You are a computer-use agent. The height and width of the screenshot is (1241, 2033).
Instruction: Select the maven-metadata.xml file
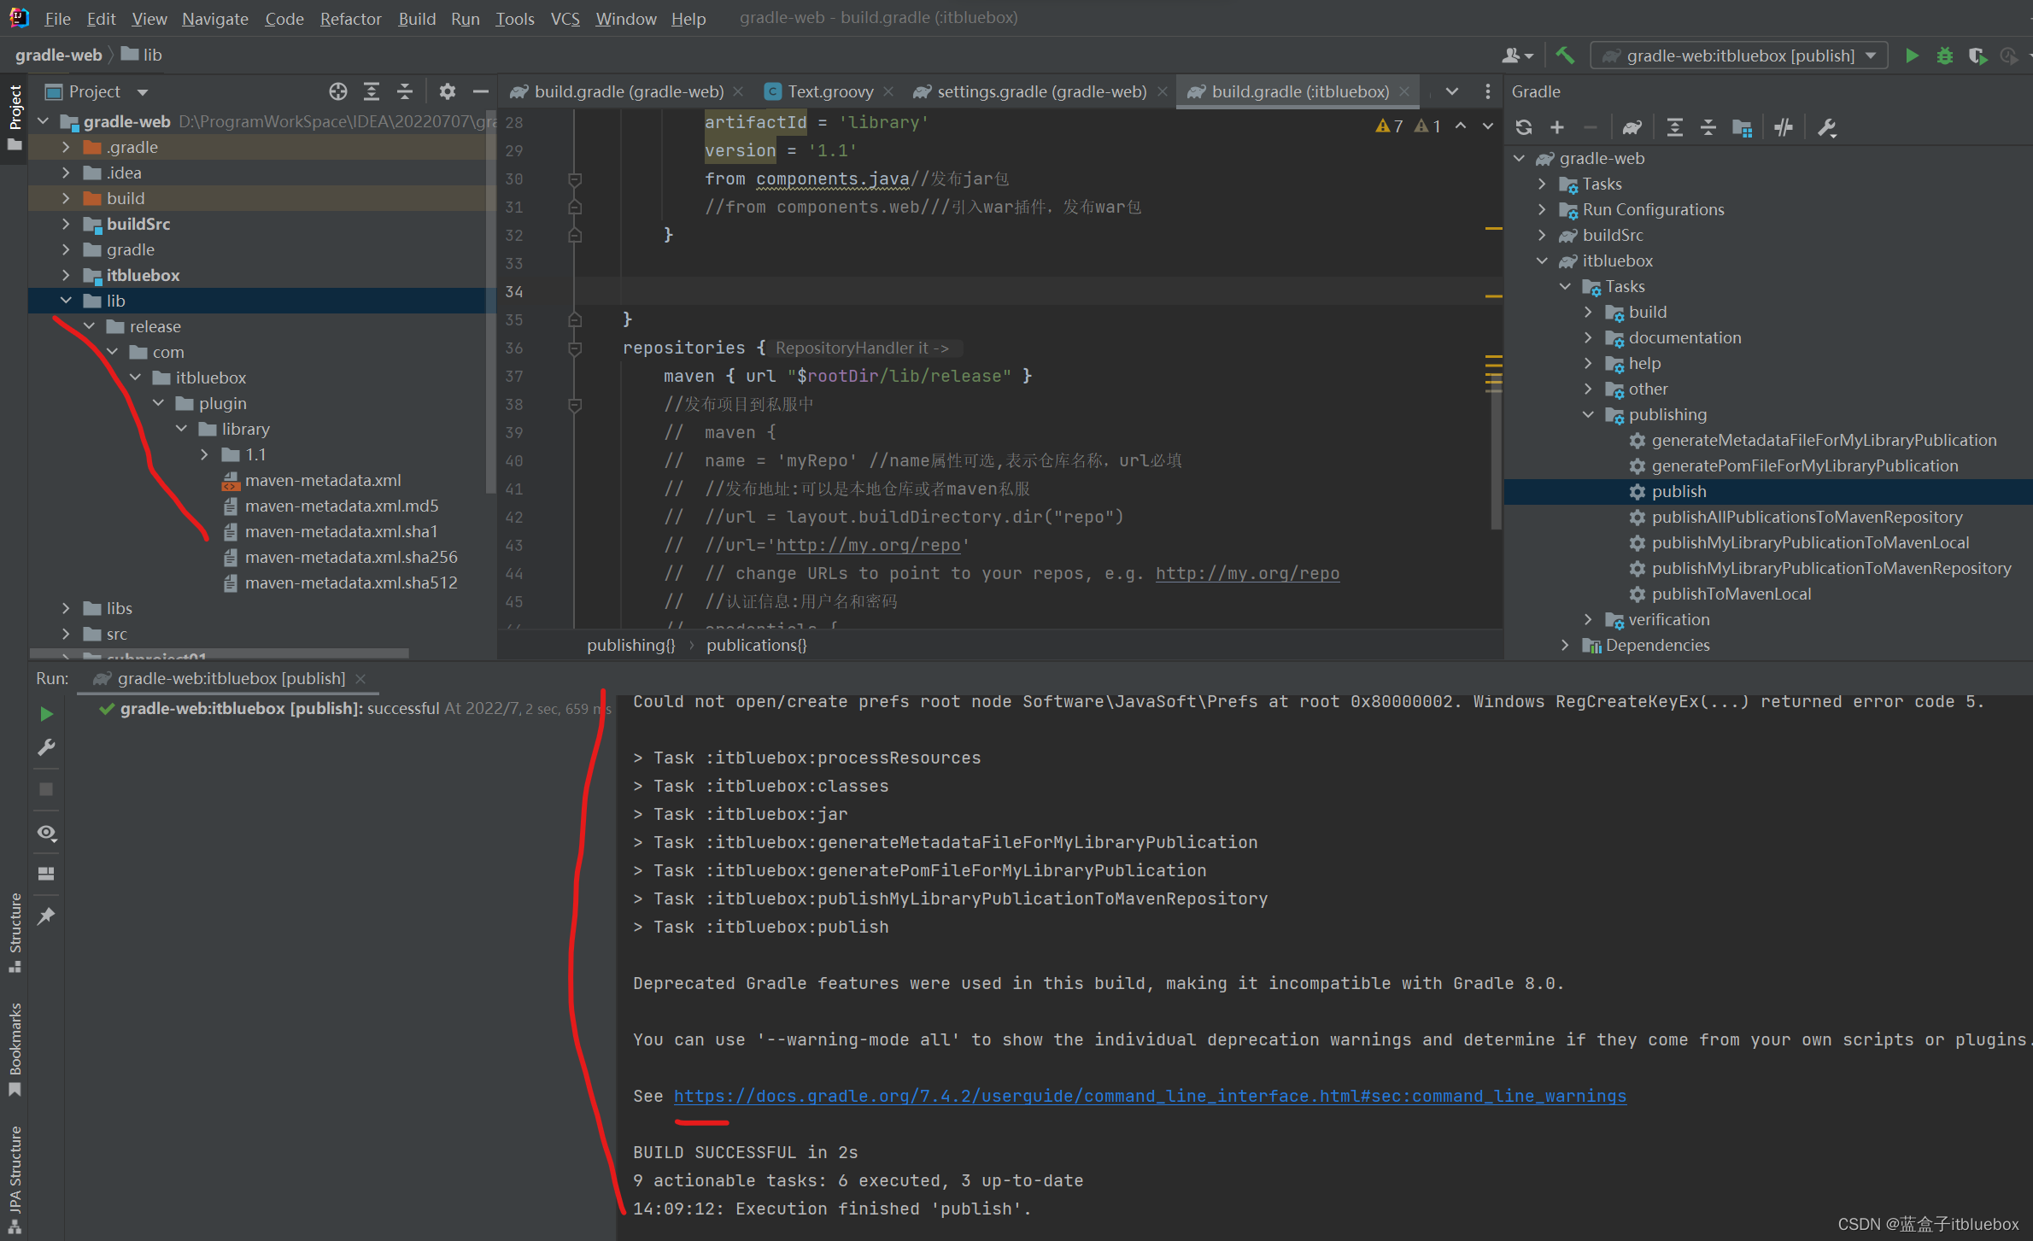tap(322, 477)
